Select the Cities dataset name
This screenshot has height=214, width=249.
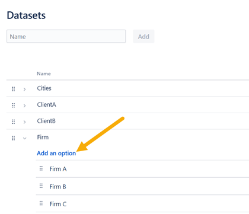(44, 88)
